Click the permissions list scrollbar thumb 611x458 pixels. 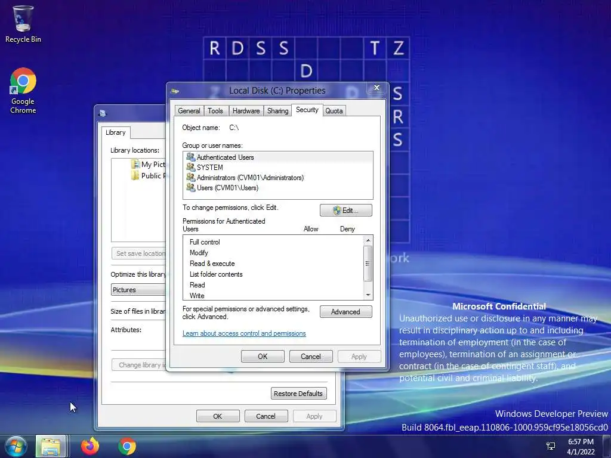coord(368,263)
